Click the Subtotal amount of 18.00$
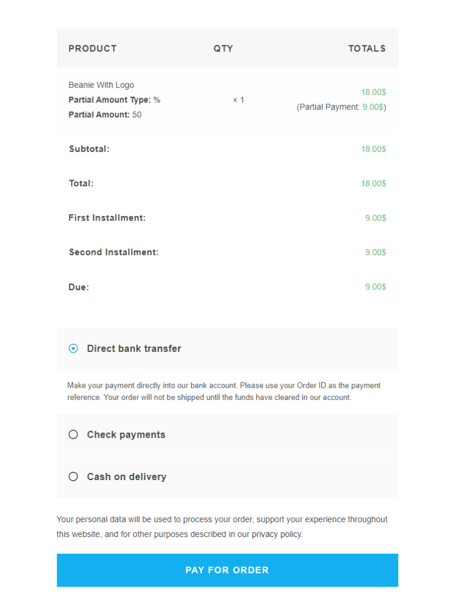 374,149
